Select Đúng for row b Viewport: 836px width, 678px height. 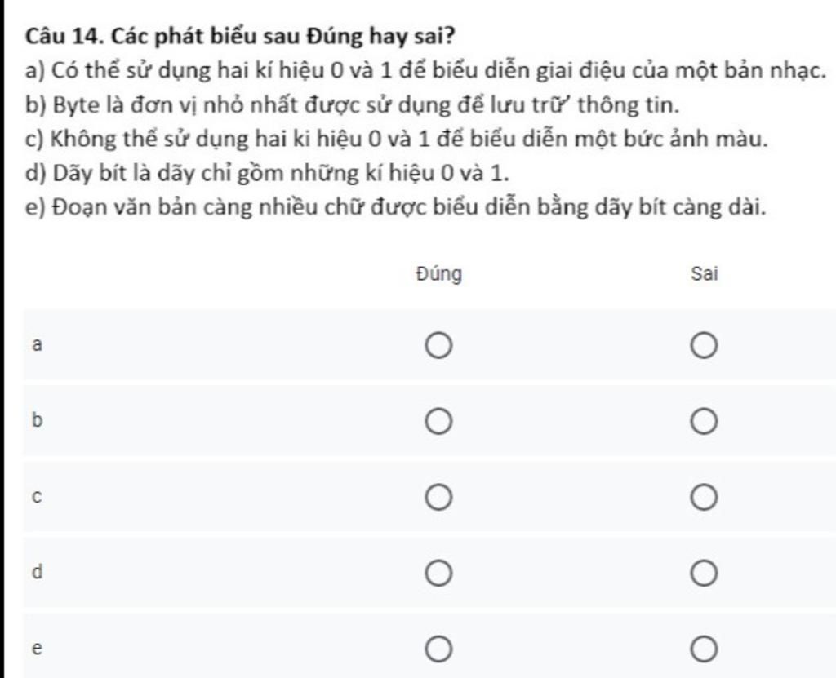pyautogui.click(x=438, y=423)
